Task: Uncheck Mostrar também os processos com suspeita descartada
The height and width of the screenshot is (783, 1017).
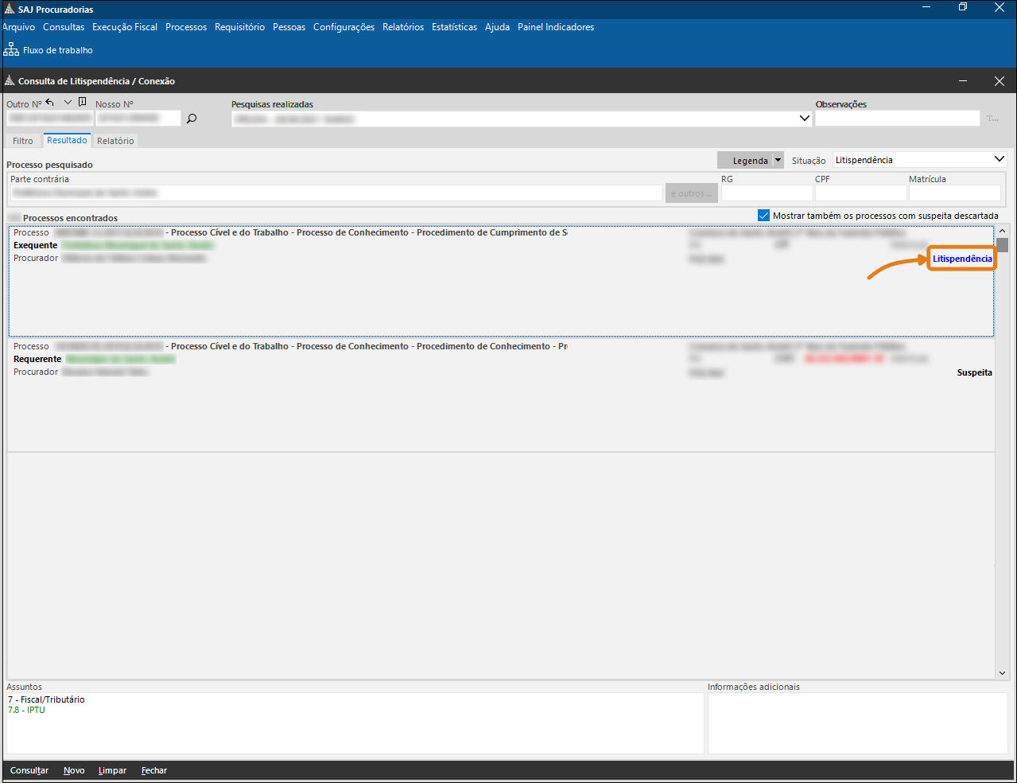Action: [x=763, y=216]
